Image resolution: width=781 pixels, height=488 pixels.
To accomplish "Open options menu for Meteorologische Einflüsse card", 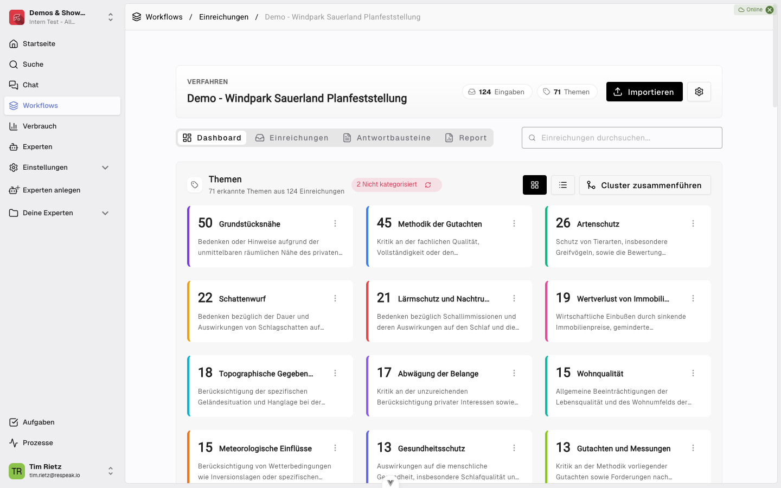I will pos(335,448).
